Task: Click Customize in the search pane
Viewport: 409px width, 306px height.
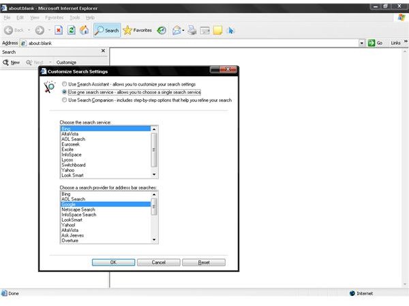Action: (66, 63)
